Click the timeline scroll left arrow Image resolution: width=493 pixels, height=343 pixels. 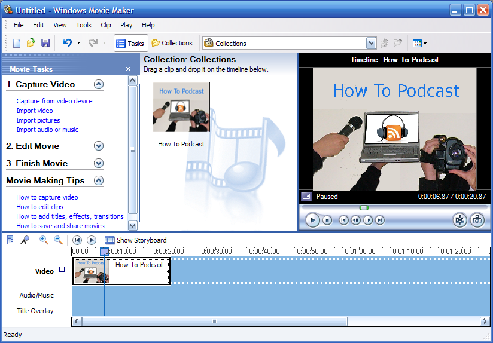tap(77, 321)
